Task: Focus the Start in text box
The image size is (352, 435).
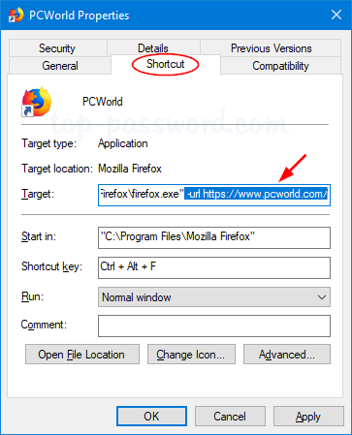Action: point(214,237)
